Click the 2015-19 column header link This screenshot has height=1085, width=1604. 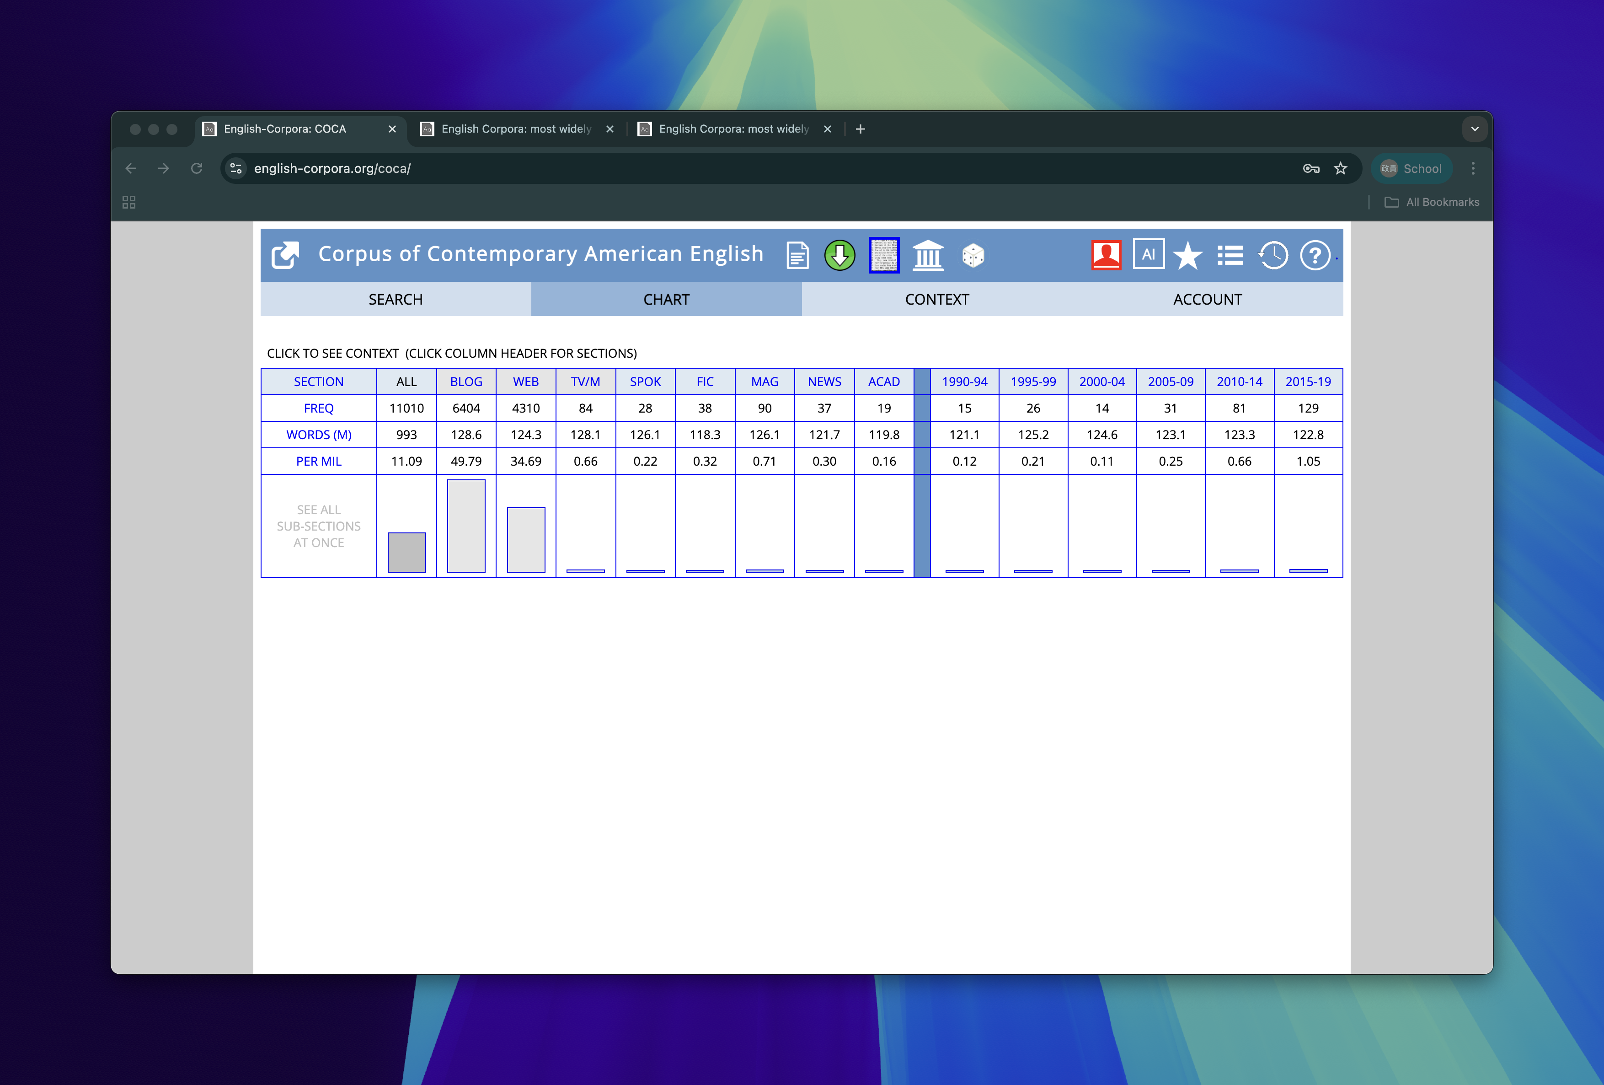pos(1307,382)
